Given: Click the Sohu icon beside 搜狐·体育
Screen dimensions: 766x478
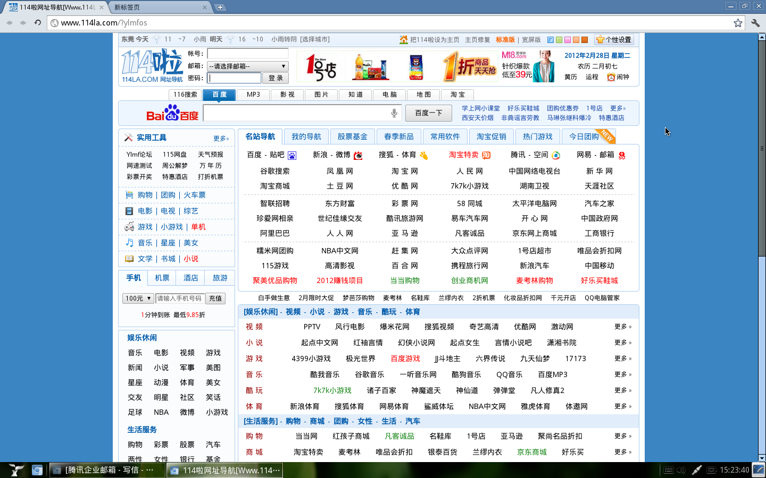Looking at the screenshot, I should pyautogui.click(x=424, y=155).
